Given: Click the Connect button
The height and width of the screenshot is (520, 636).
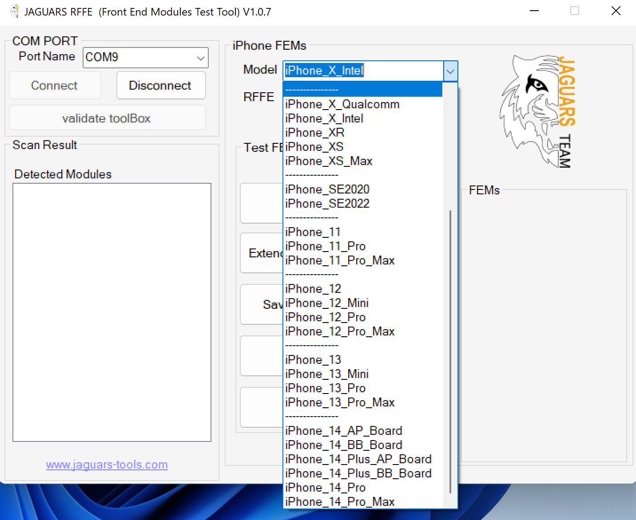Looking at the screenshot, I should 55,85.
